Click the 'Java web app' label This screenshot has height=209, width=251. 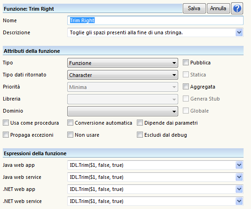pos(19,165)
